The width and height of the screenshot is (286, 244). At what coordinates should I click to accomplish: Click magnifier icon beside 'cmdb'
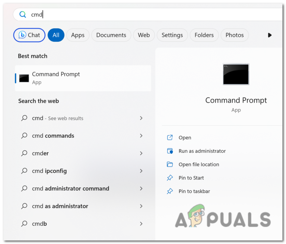tap(24, 224)
